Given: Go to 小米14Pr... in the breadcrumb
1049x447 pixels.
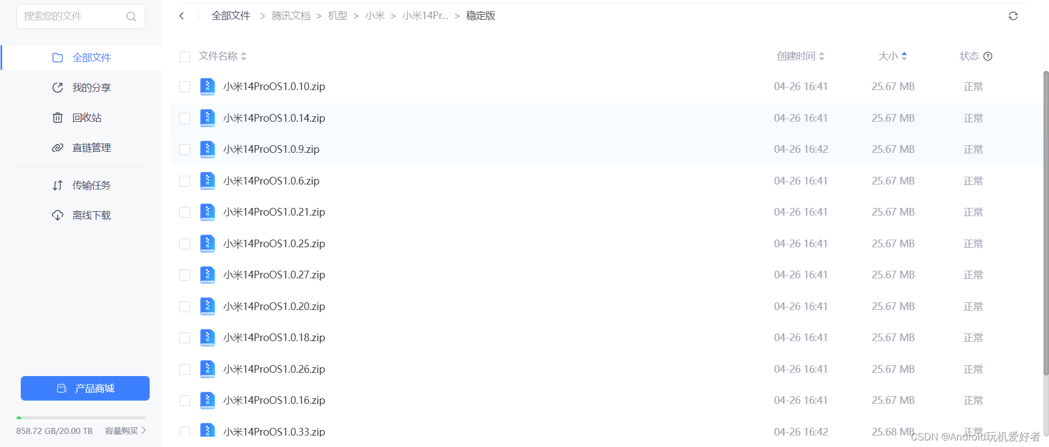Looking at the screenshot, I should (x=425, y=16).
